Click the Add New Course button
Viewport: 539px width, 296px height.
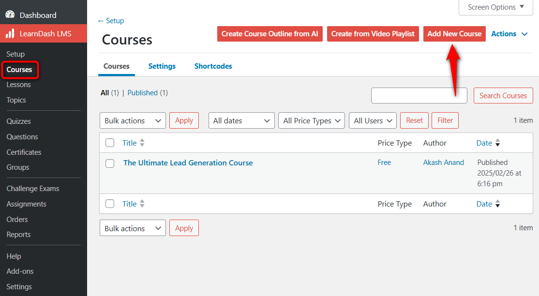pos(454,34)
